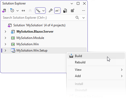Click the Install menu entry
The width and height of the screenshot is (126, 101).
96,84
